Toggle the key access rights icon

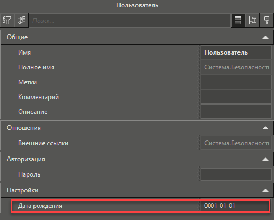point(267,20)
